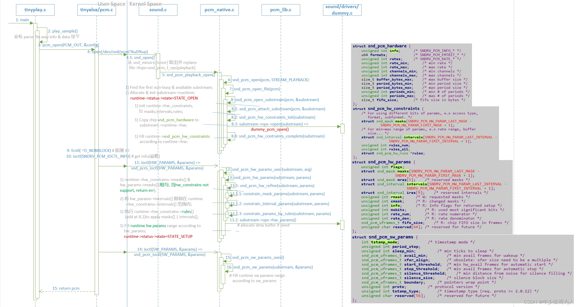Viewport: 578px width, 307px height.
Task: Click '7: snd_pcm_open_file(pcm)' label
Action: point(254,89)
